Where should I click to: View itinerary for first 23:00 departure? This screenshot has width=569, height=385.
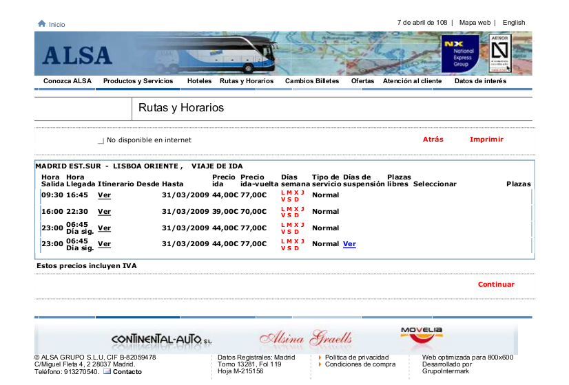[104, 228]
